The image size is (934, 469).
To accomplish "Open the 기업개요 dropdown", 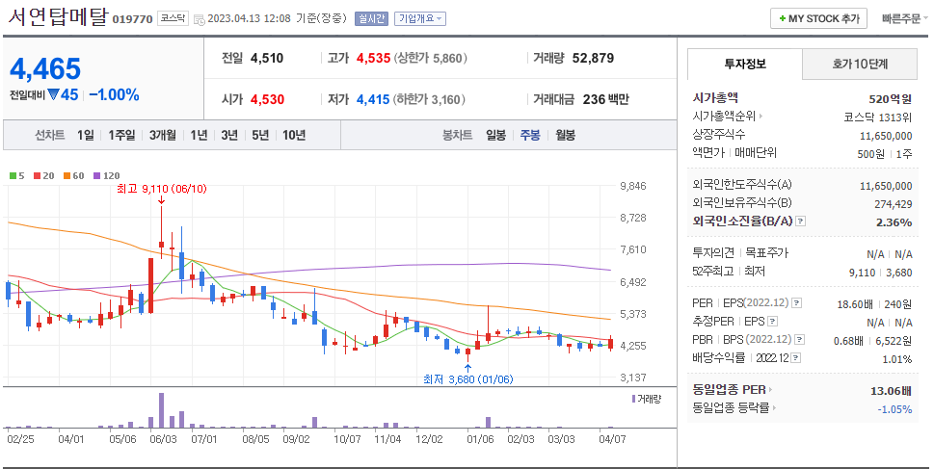I will [420, 19].
